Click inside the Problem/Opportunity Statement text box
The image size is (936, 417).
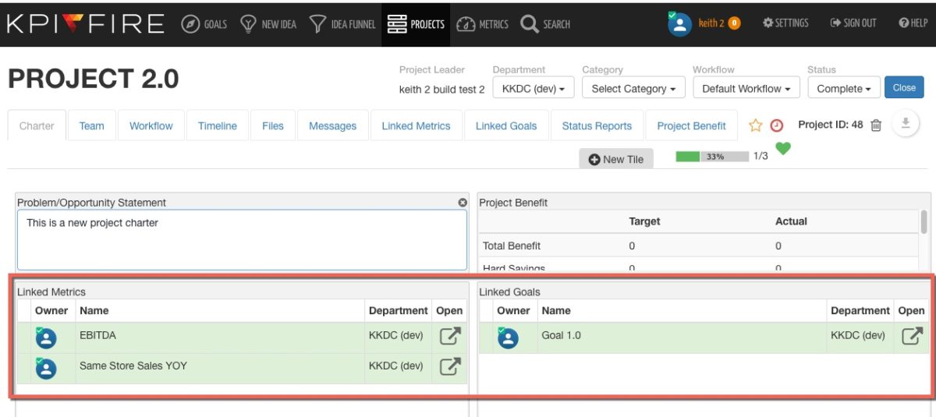pos(242,239)
